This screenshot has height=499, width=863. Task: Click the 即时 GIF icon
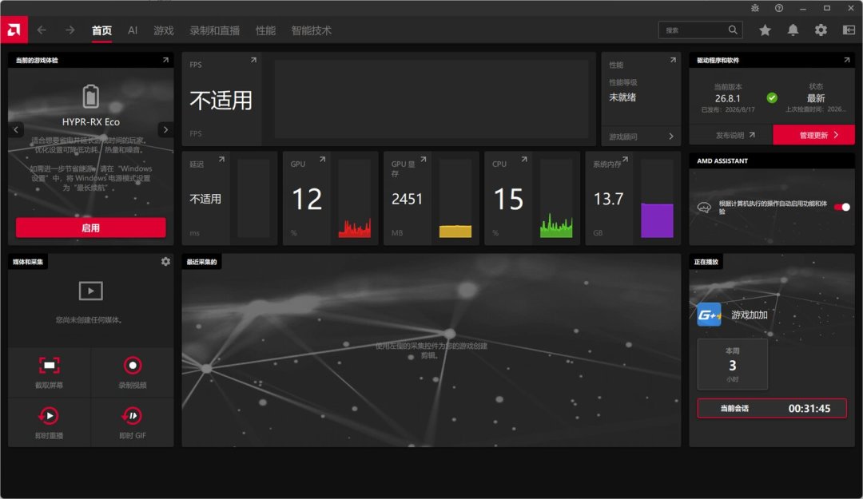point(133,416)
